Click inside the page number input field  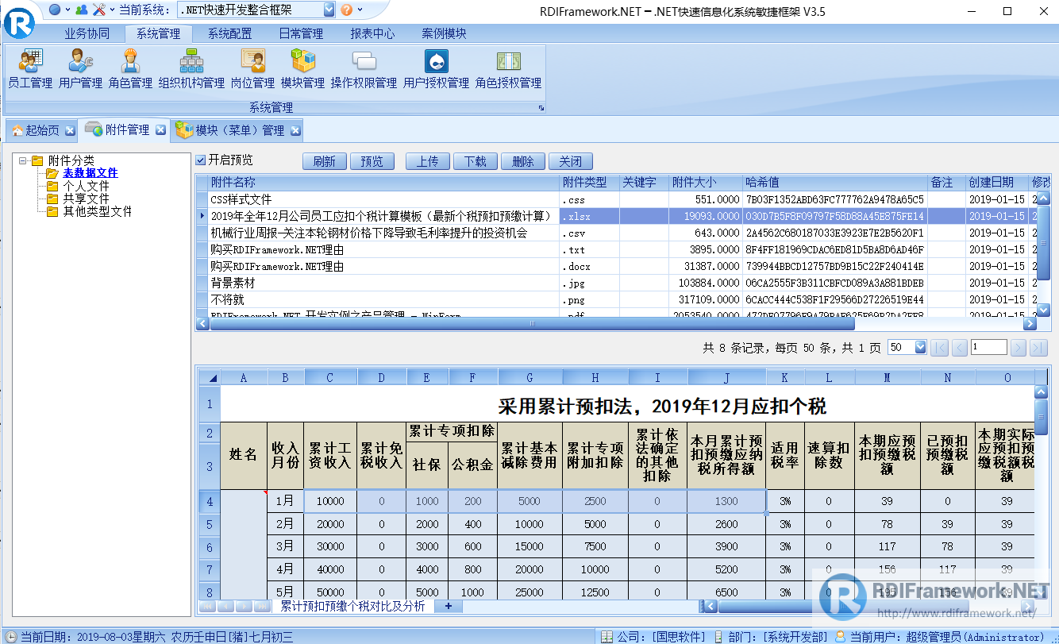coord(988,346)
